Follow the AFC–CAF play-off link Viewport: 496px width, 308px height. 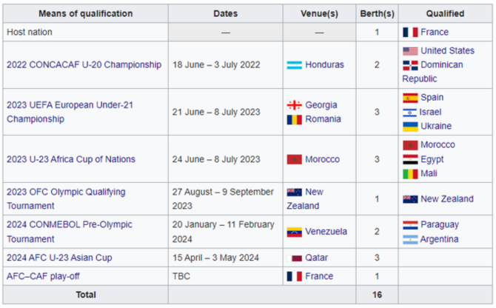[x=44, y=276]
